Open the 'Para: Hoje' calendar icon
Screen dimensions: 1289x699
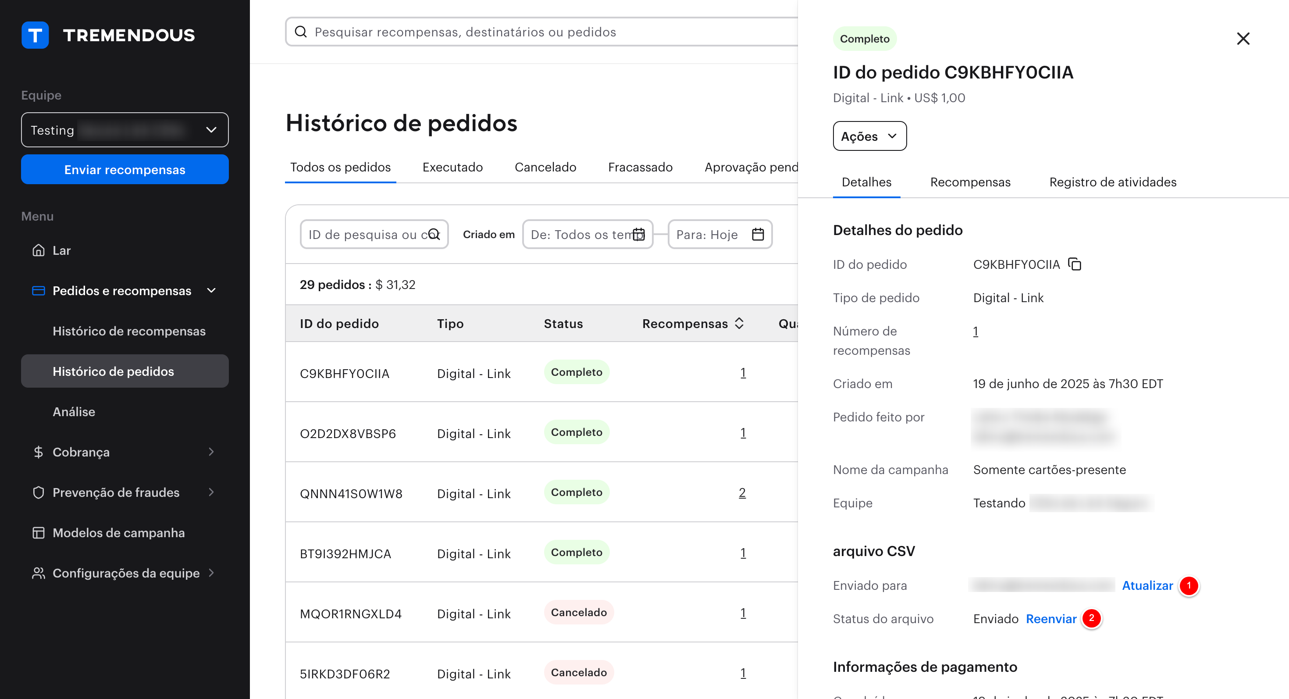click(758, 234)
